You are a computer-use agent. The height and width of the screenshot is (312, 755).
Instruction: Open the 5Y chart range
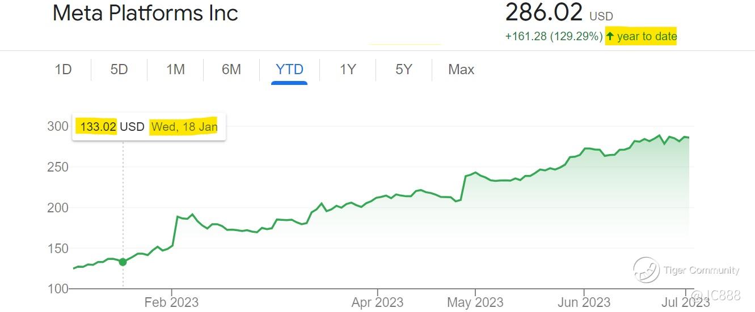pos(404,70)
